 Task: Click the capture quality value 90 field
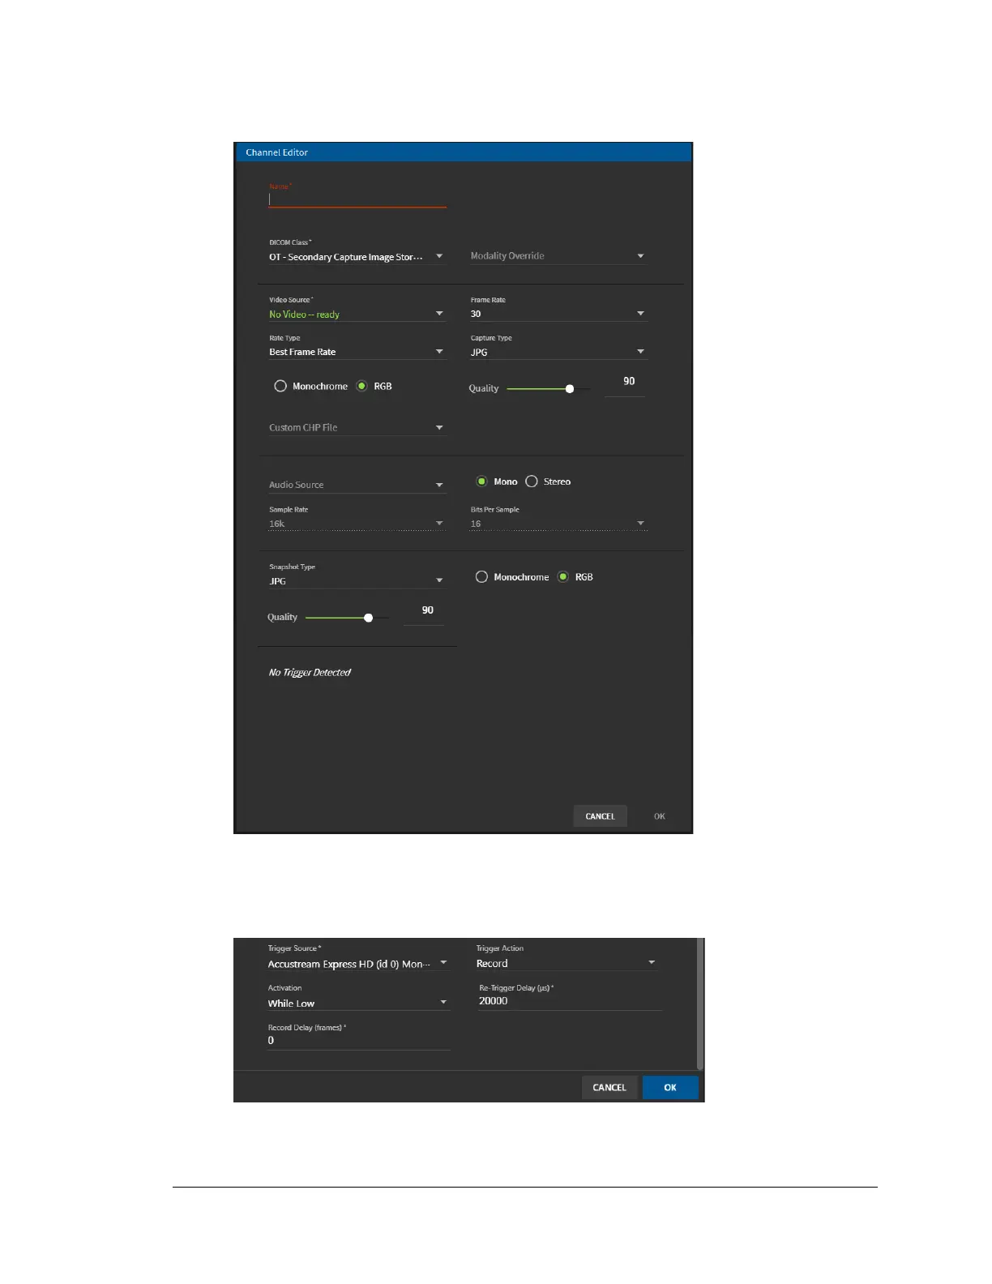626,383
